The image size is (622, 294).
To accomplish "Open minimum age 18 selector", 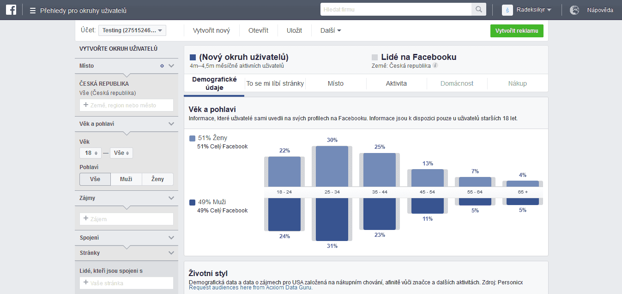I will tap(91, 153).
